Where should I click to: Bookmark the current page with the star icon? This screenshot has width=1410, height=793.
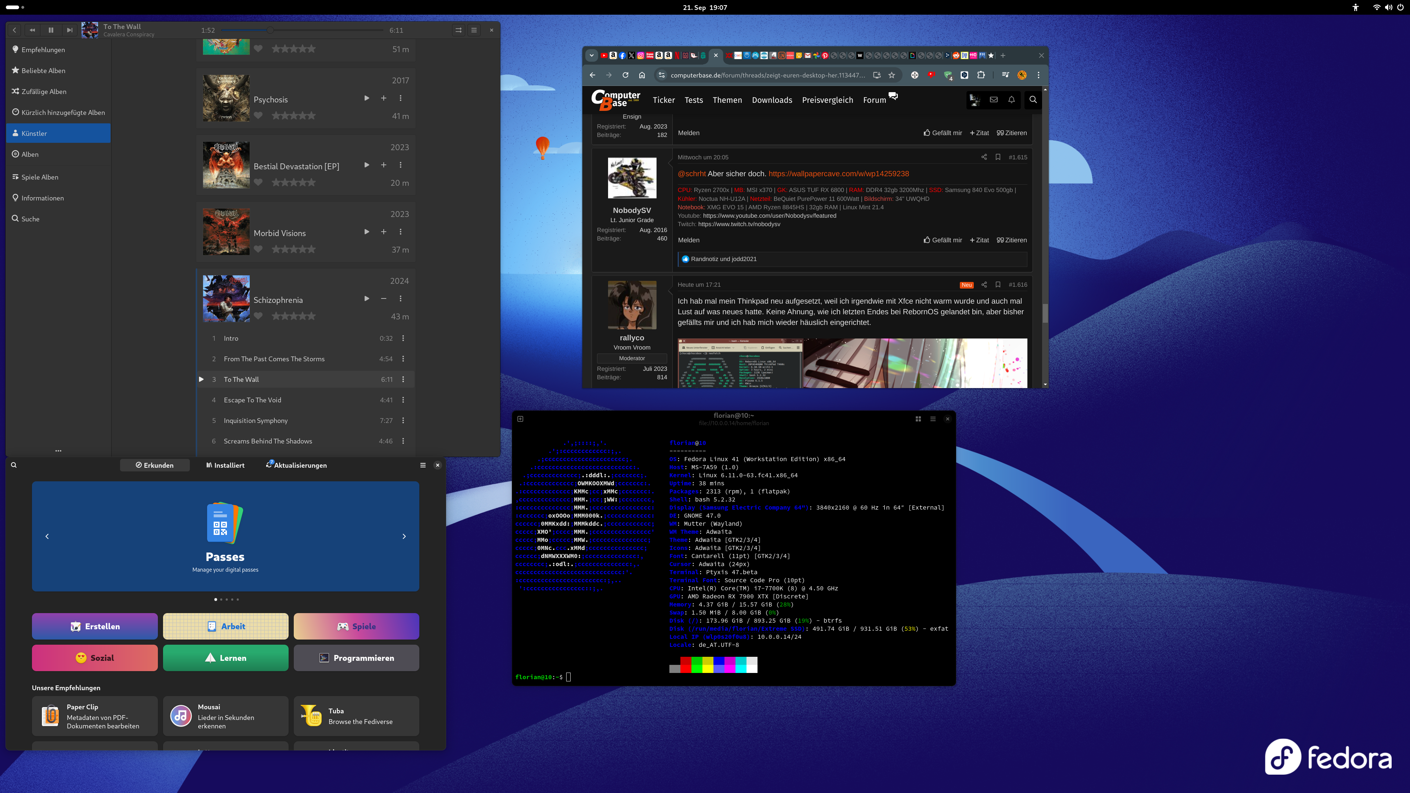(x=892, y=75)
